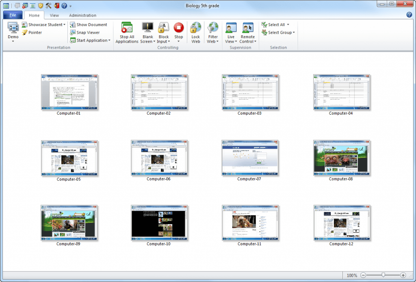The image size is (416, 282).
Task: Click the Filter Web funnel icon
Action: [213, 28]
